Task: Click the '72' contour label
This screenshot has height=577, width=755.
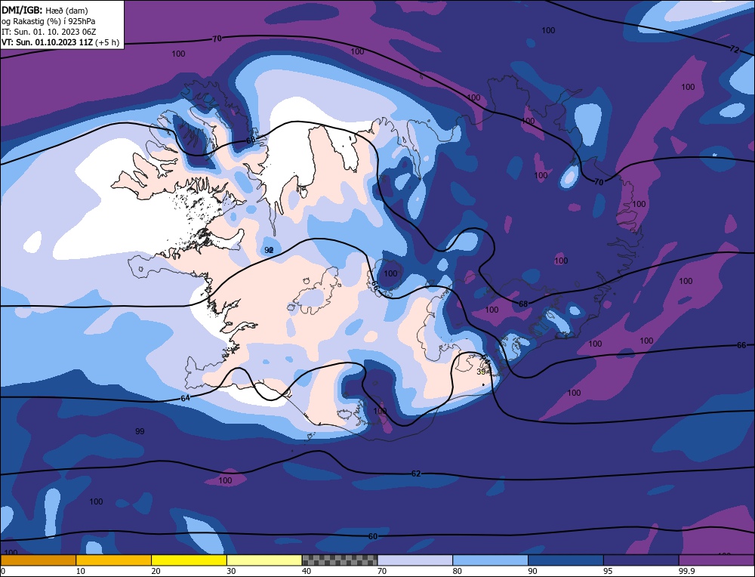Action: pyautogui.click(x=735, y=50)
